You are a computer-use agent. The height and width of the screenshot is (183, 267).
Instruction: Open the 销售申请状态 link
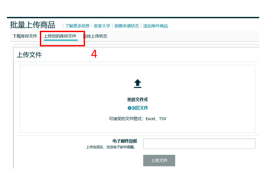127,26
